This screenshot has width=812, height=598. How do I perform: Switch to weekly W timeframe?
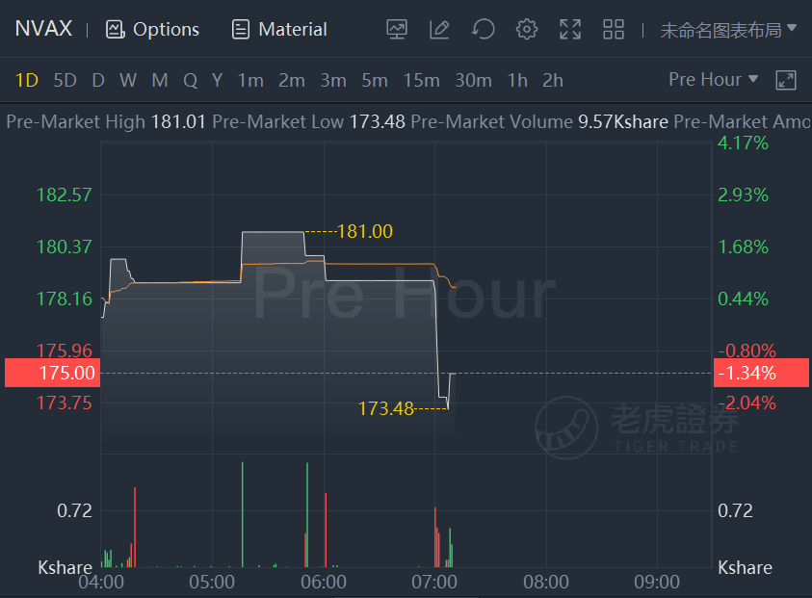(x=128, y=80)
